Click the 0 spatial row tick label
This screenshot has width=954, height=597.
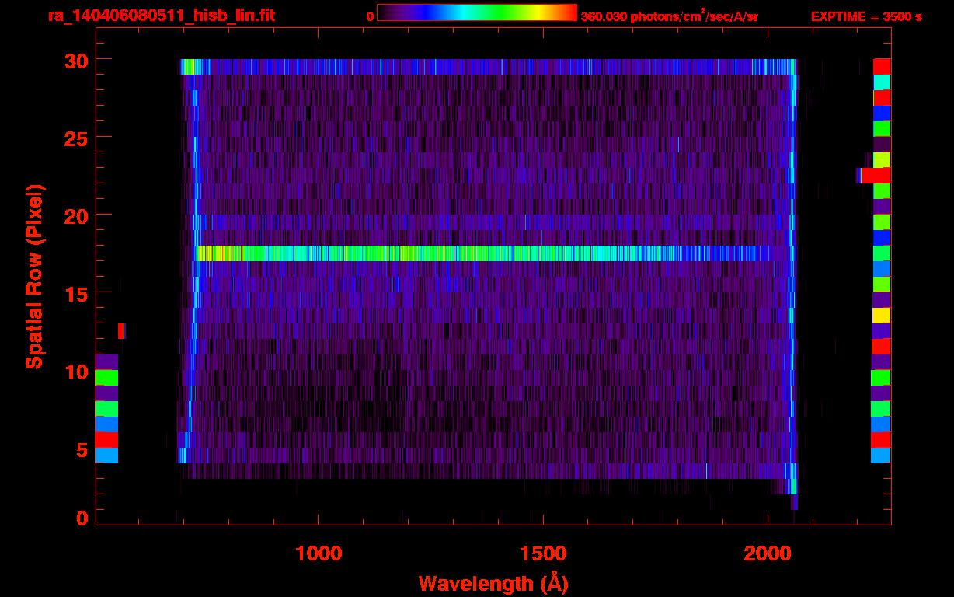point(82,518)
